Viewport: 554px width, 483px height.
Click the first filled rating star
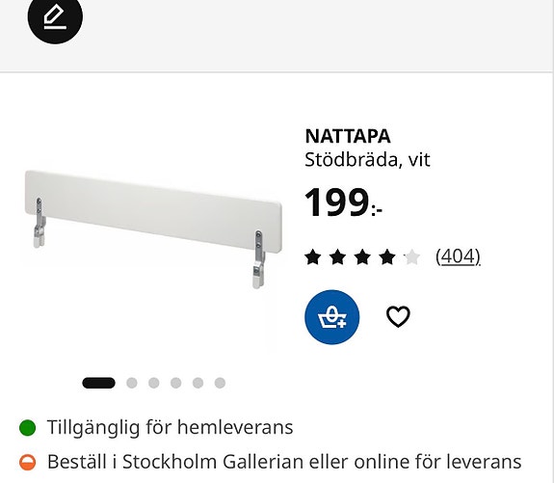(313, 256)
